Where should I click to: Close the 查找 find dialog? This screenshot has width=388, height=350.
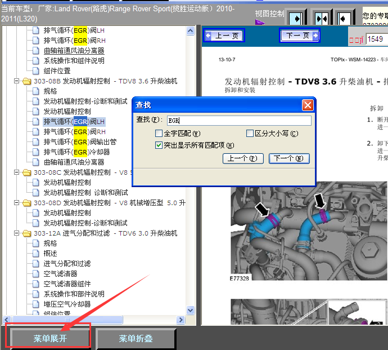(x=308, y=105)
